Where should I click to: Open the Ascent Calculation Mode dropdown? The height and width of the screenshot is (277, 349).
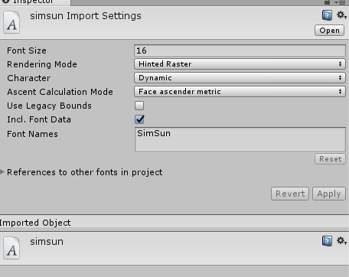(240, 92)
